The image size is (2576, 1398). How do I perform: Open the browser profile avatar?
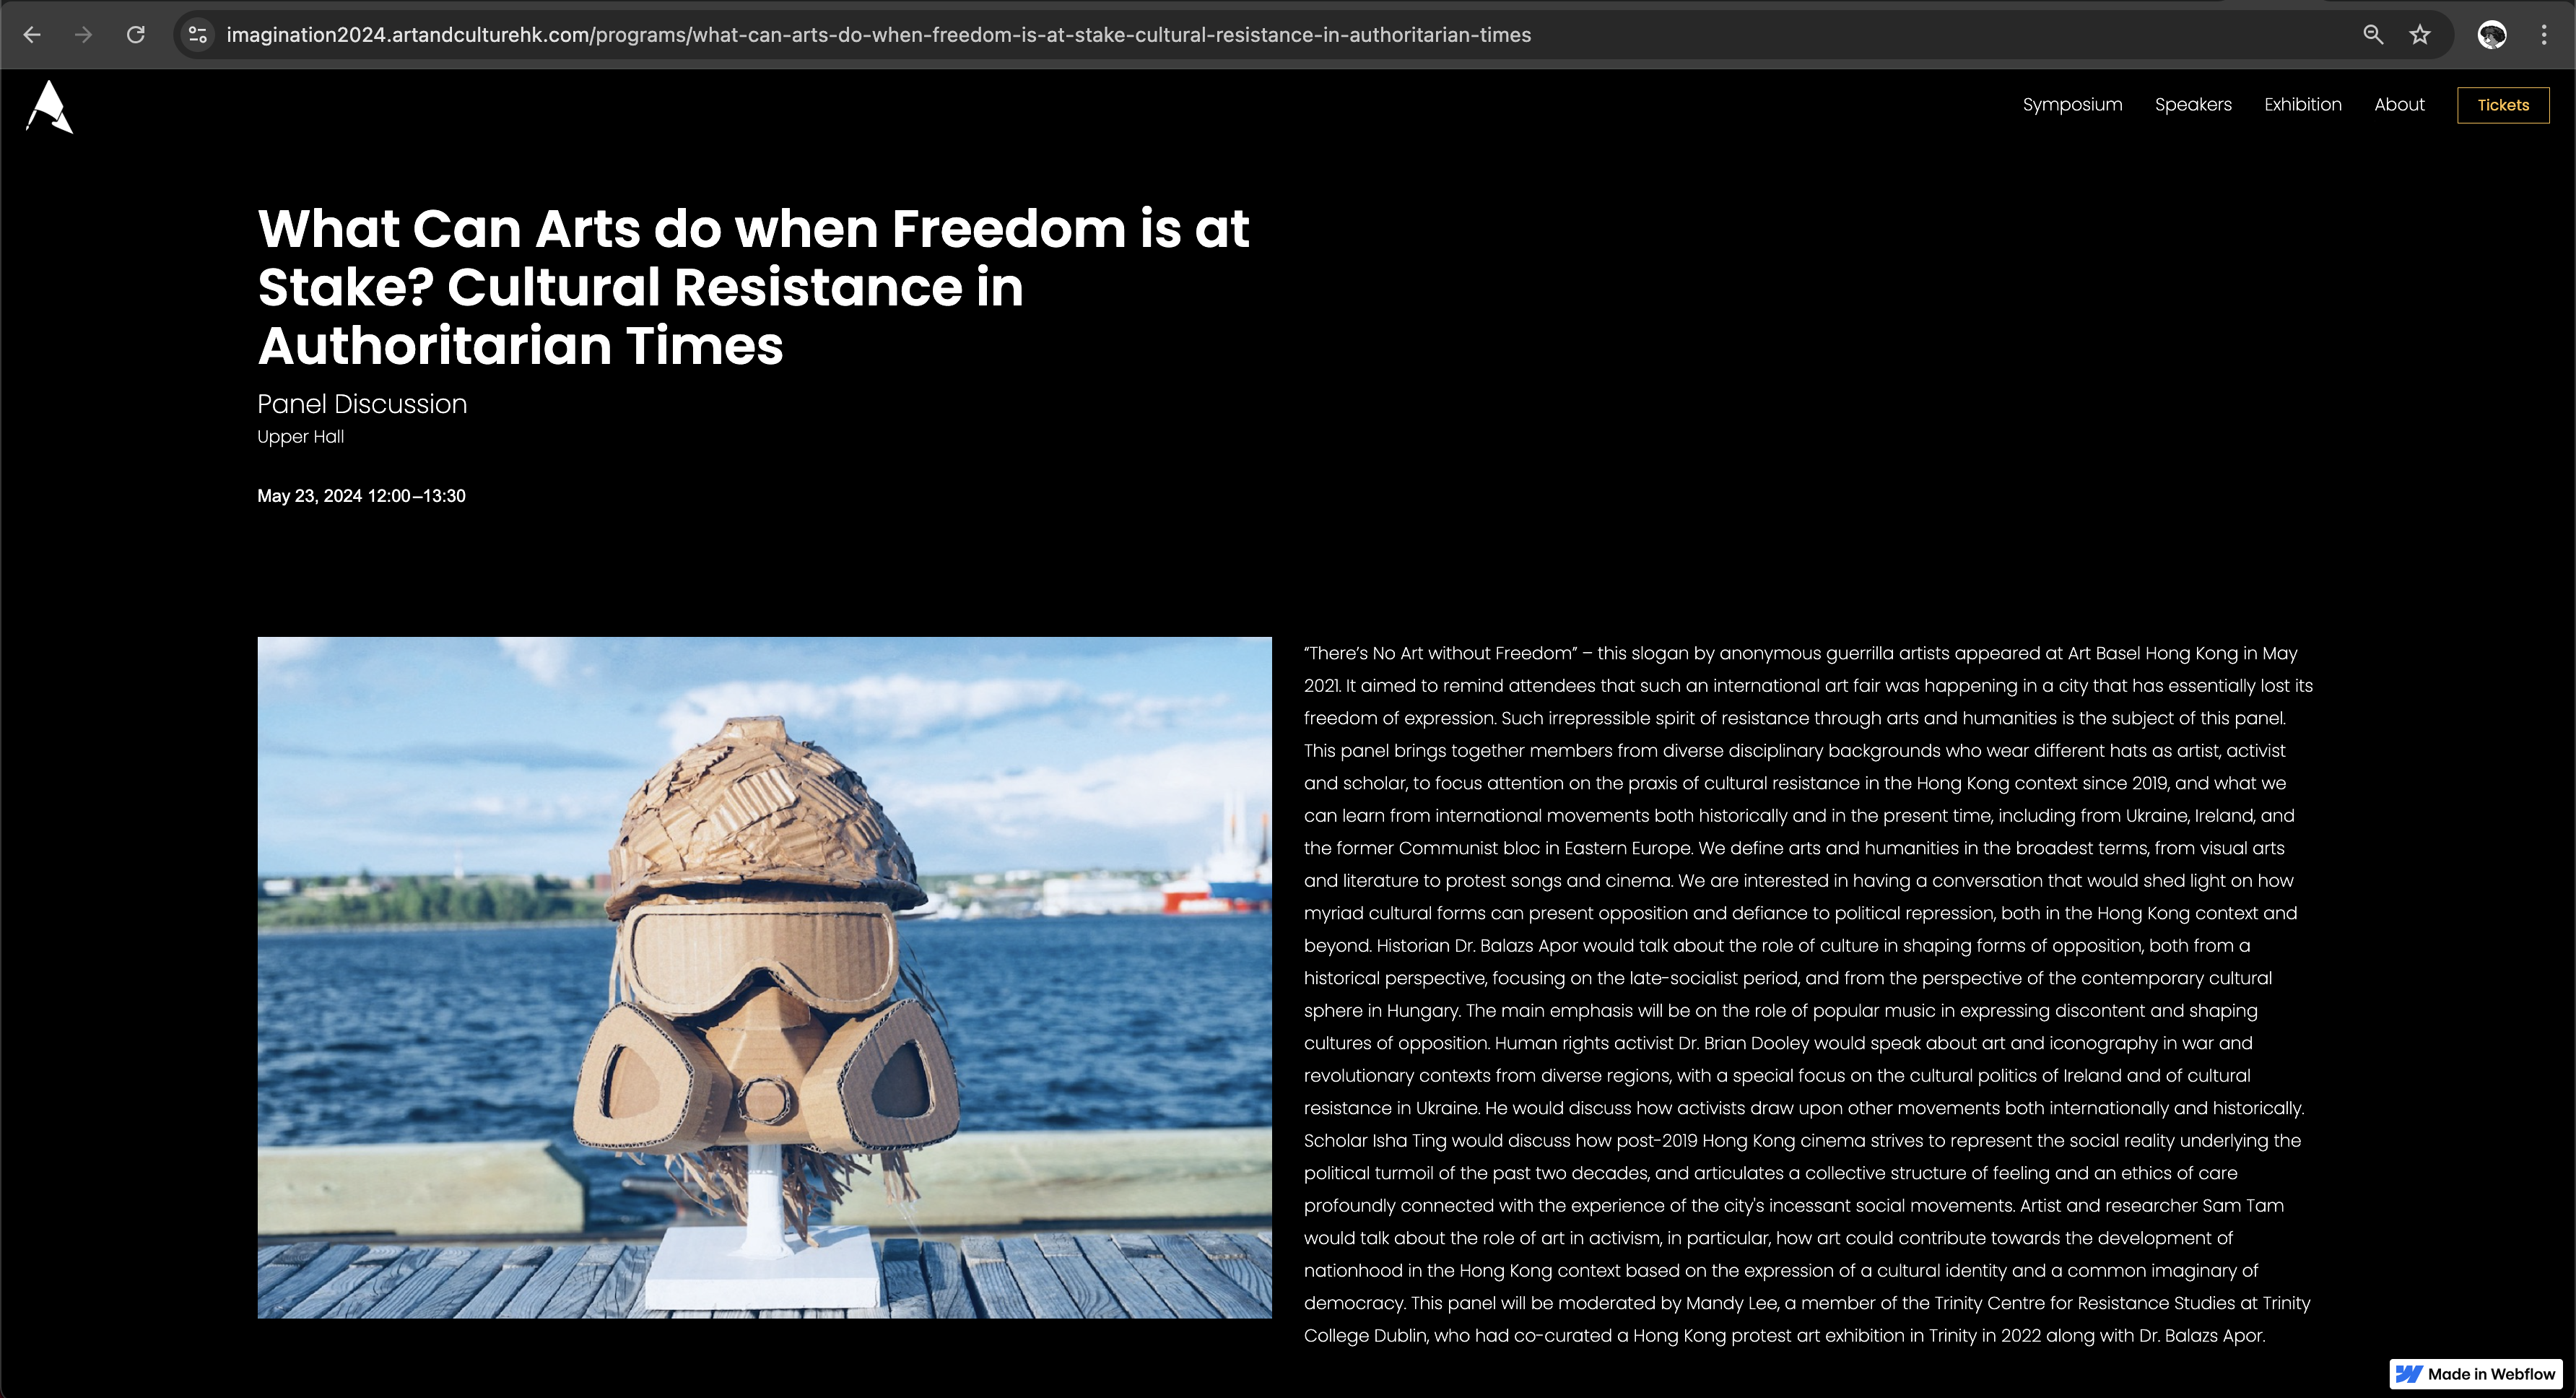pyautogui.click(x=2491, y=35)
